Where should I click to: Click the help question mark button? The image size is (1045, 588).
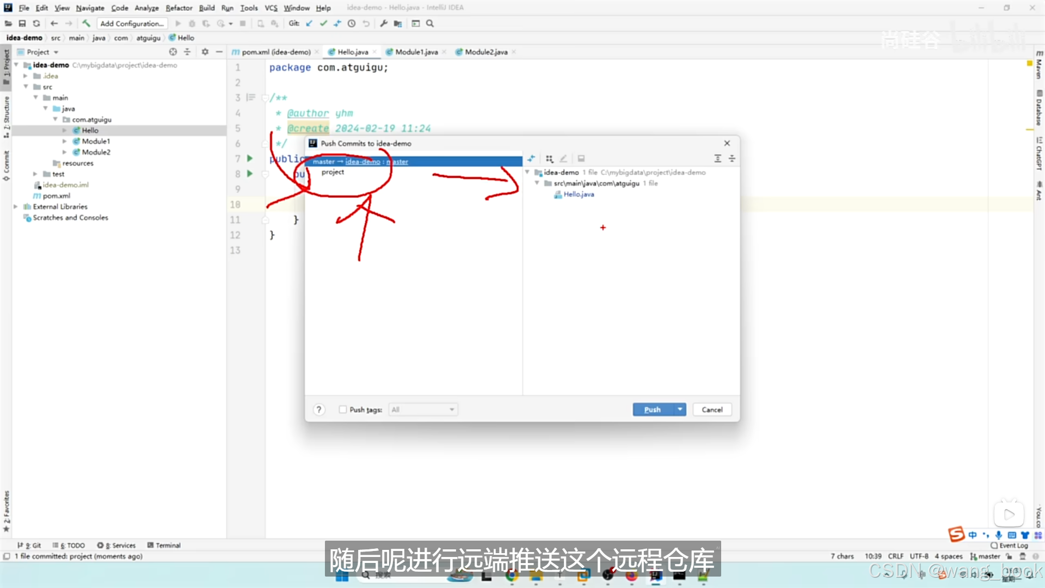[x=319, y=409]
